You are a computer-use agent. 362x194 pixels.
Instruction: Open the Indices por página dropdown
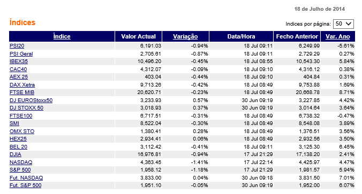tap(343, 24)
